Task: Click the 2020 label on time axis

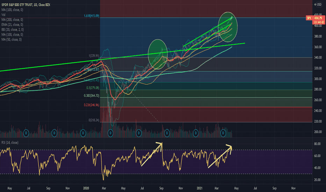Action: (x=86, y=188)
